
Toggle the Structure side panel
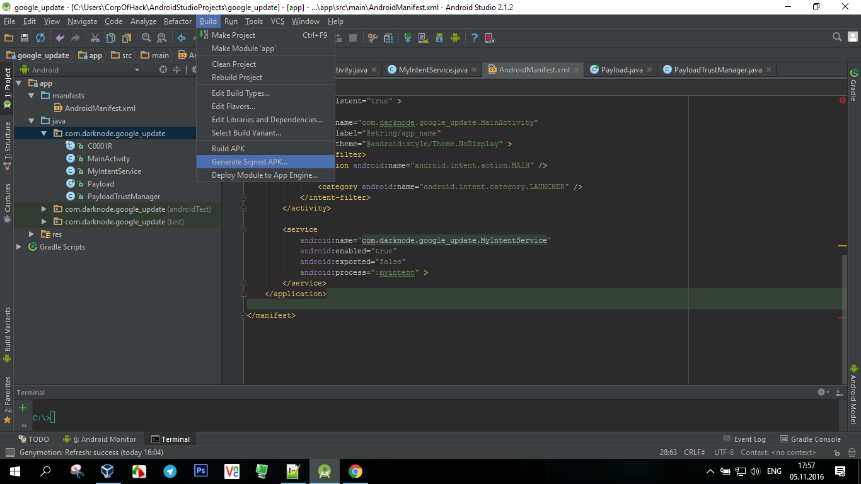click(8, 145)
